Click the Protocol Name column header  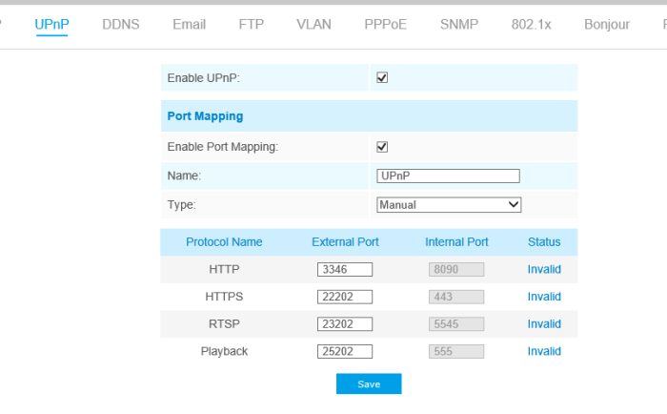point(224,242)
